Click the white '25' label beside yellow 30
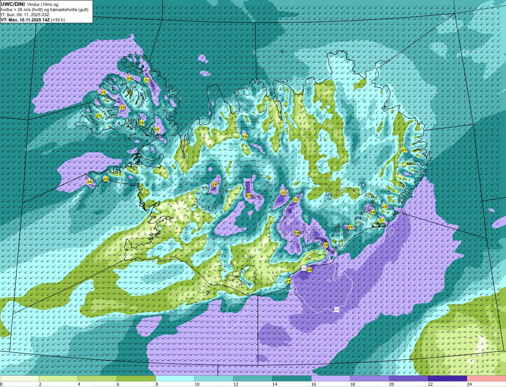 point(304,268)
